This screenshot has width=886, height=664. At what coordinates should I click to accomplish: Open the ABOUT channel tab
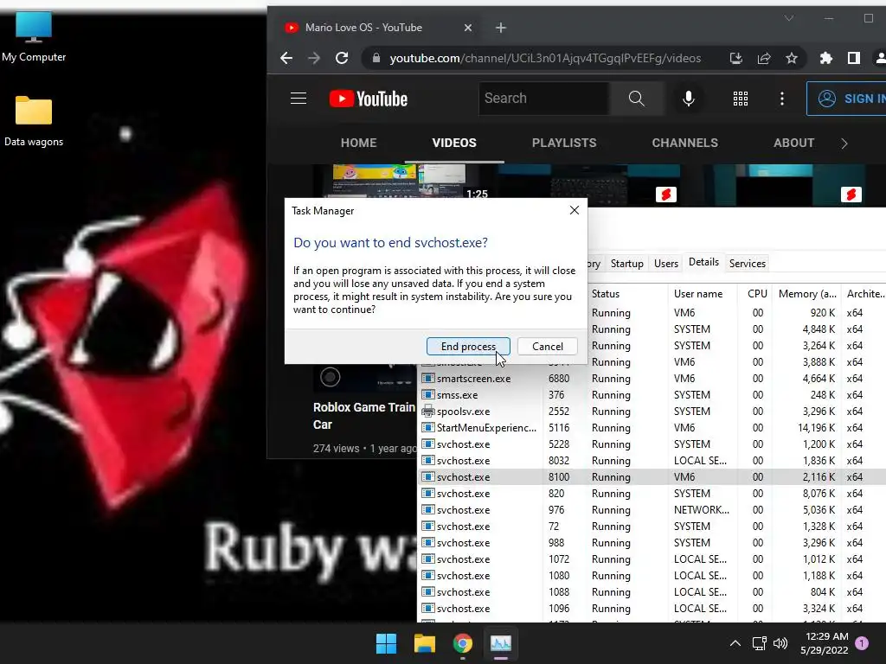[794, 143]
